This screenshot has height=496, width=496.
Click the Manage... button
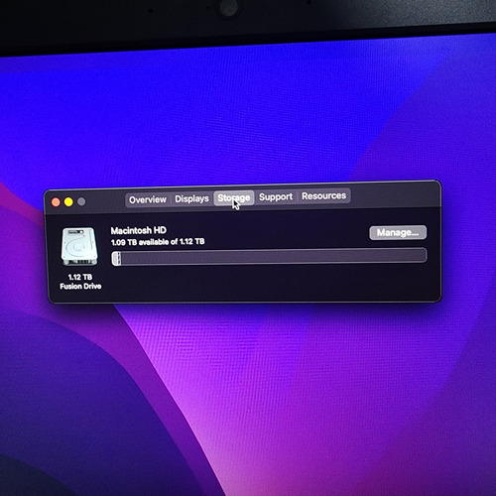tap(398, 232)
